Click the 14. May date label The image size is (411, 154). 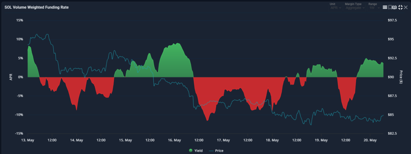[76, 140]
